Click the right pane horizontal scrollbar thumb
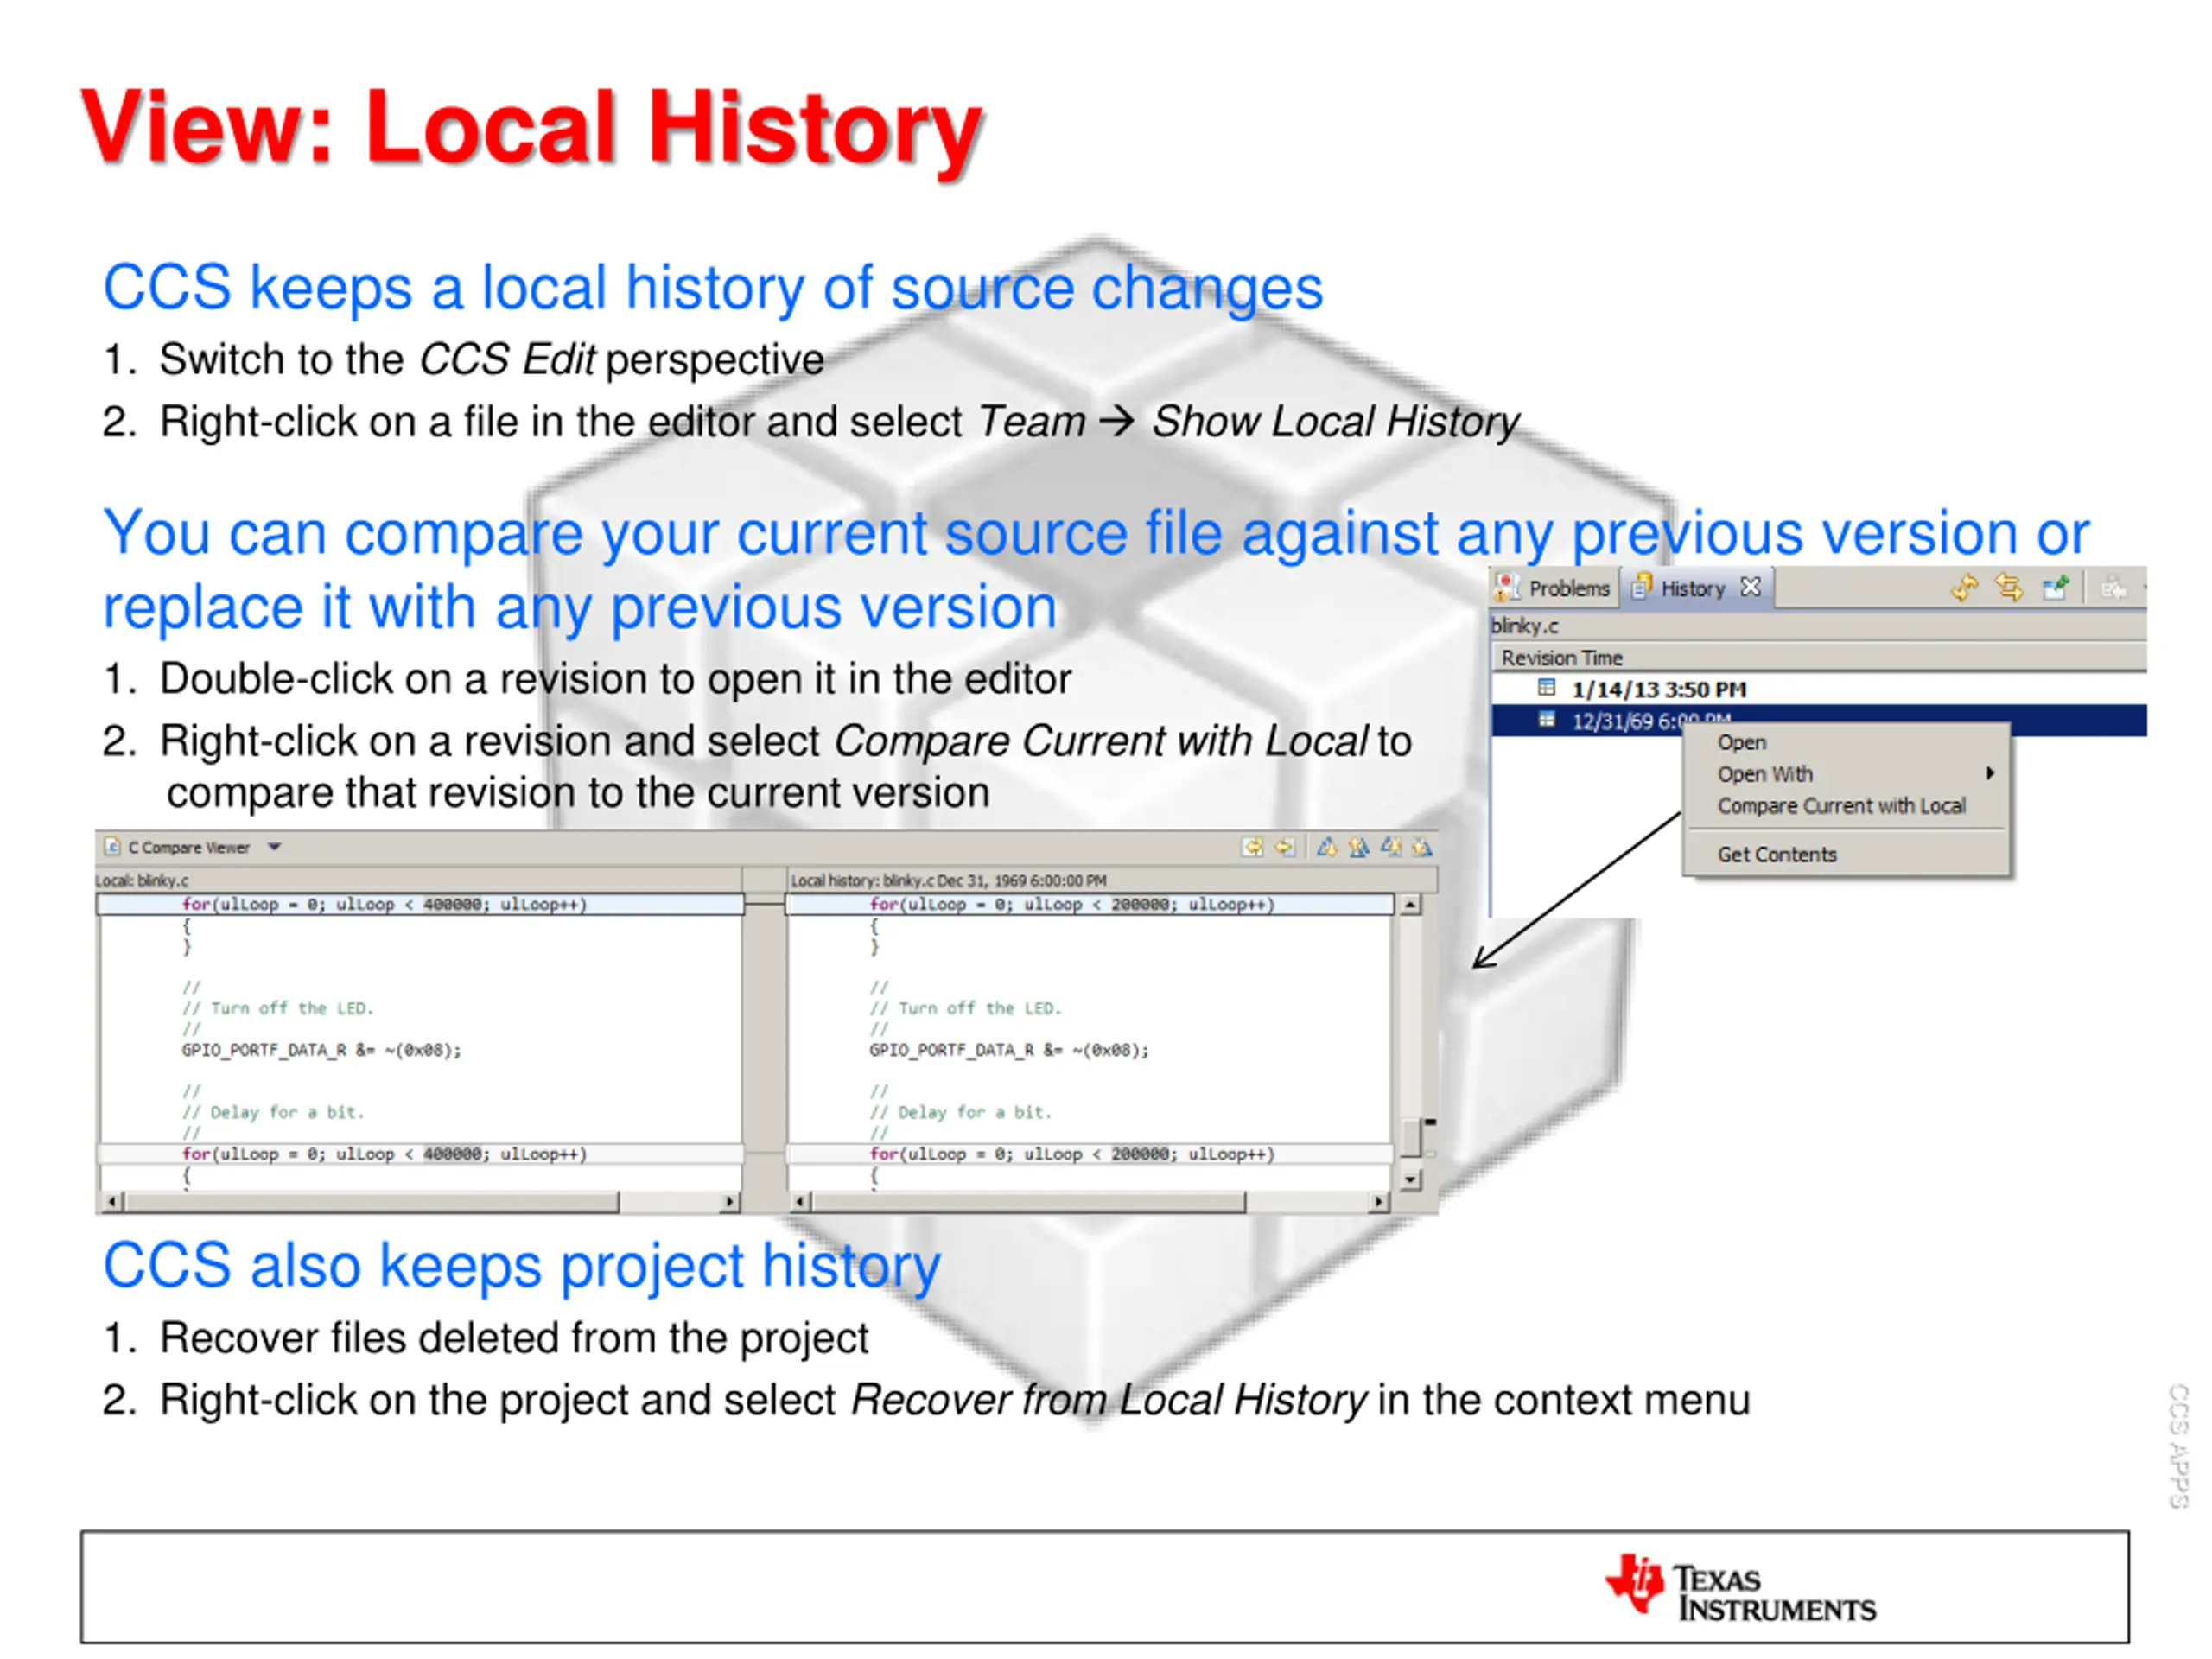Viewport: 2212px width, 1659px height. click(1029, 1201)
